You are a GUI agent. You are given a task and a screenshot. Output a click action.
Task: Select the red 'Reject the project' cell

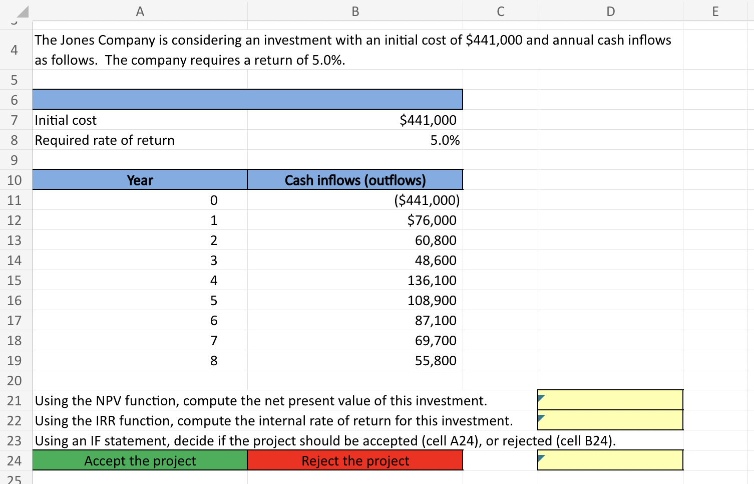click(355, 460)
